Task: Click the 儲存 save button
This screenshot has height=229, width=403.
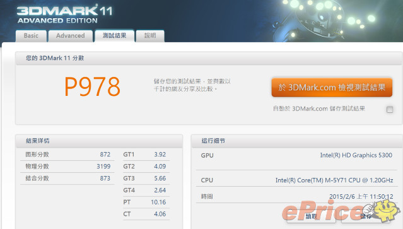Action: (x=366, y=216)
